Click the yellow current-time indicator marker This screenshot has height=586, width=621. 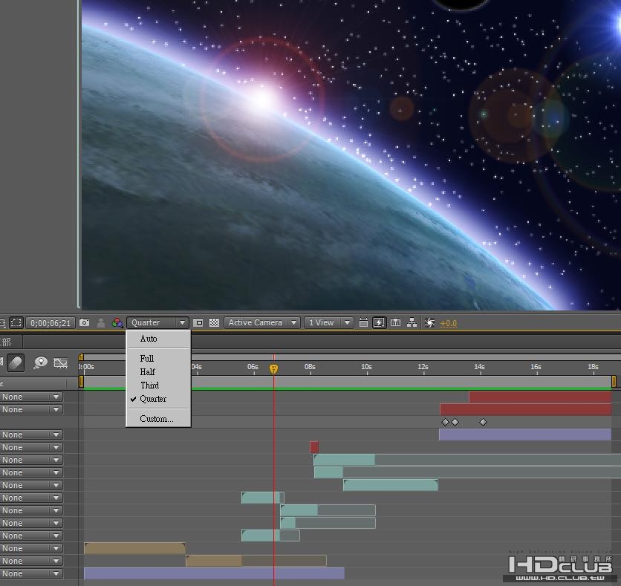pyautogui.click(x=273, y=369)
